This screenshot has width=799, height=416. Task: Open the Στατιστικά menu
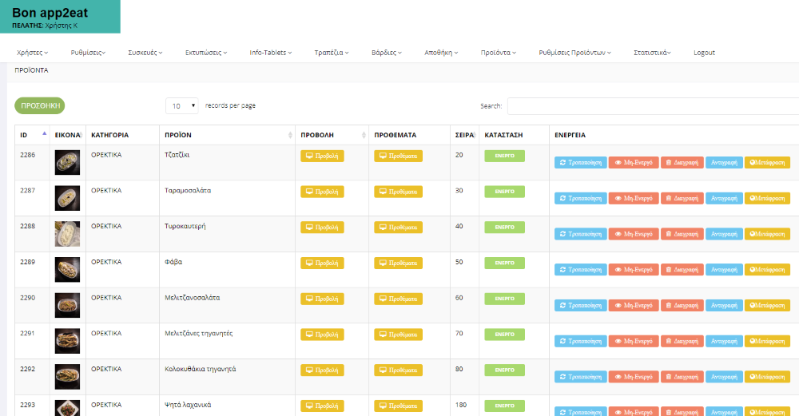click(x=652, y=53)
